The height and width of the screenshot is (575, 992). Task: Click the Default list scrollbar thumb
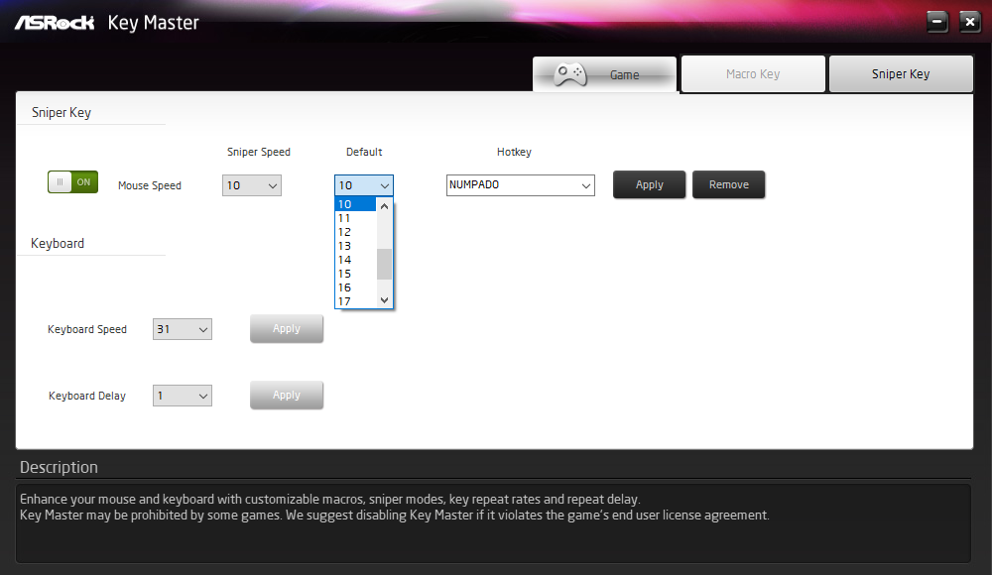click(384, 264)
